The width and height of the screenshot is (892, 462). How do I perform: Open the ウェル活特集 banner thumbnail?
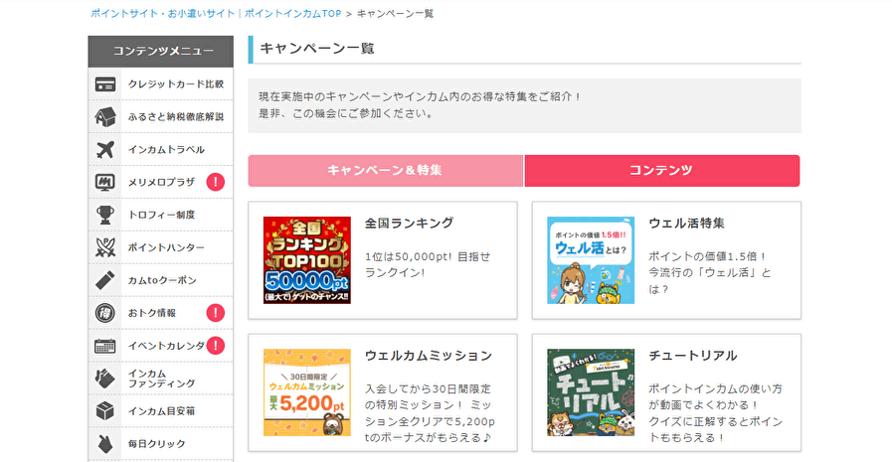pos(591,260)
